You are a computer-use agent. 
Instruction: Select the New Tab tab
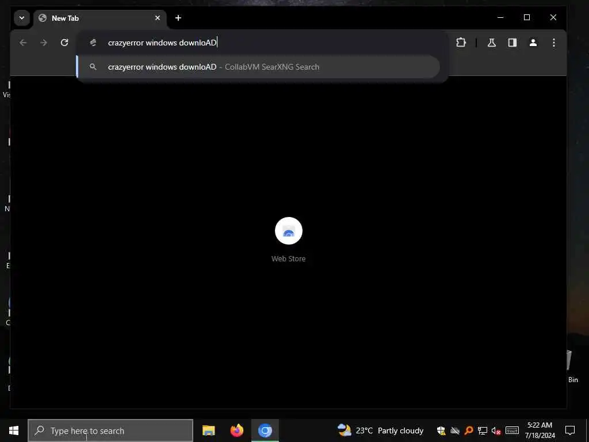click(100, 18)
